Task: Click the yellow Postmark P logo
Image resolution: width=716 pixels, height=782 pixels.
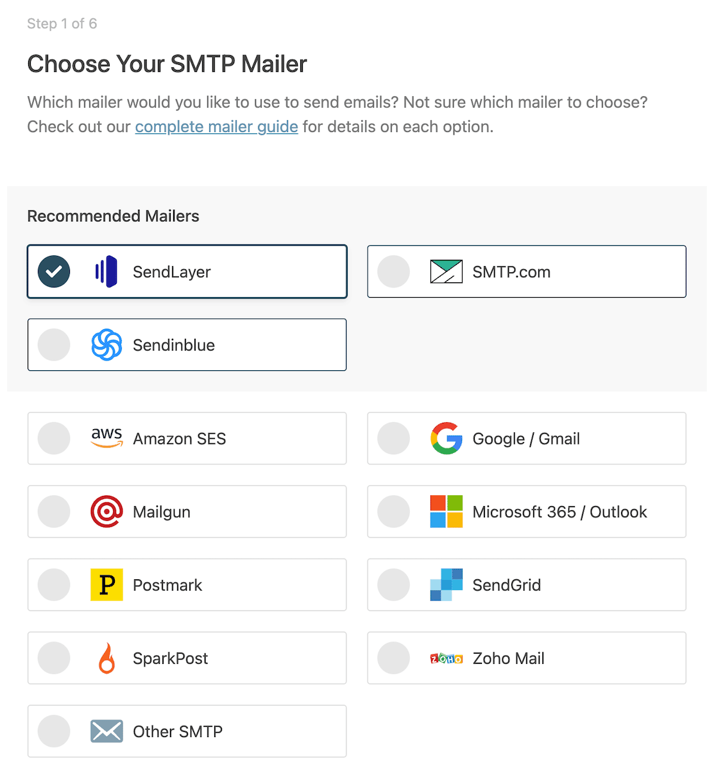Action: coord(107,584)
